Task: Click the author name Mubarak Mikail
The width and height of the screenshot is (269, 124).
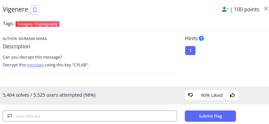Action: pos(33,39)
